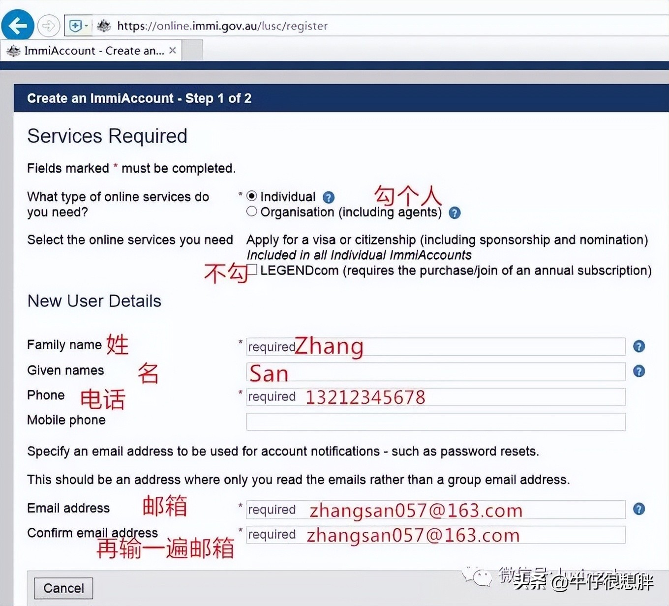Expand the shield icon dropdown arrow
The image size is (669, 606).
click(x=86, y=26)
